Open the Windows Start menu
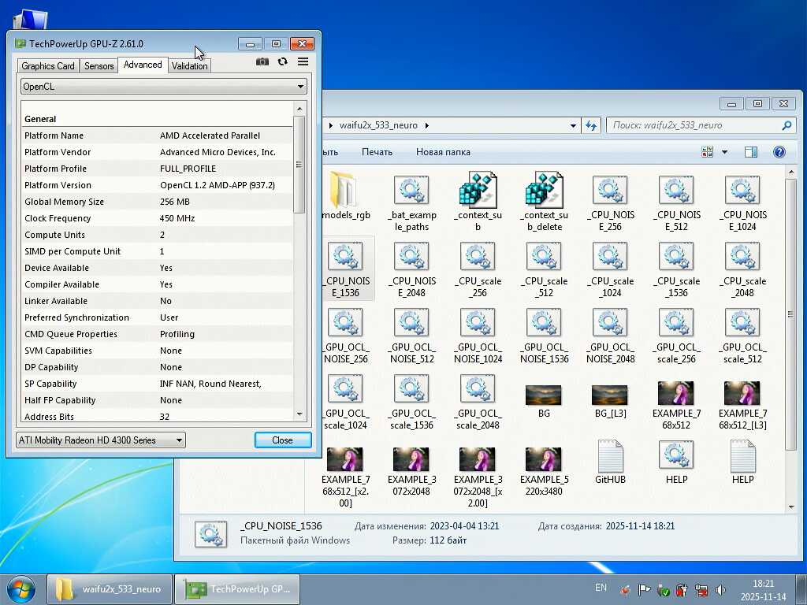Image resolution: width=807 pixels, height=605 pixels. pos(20,588)
